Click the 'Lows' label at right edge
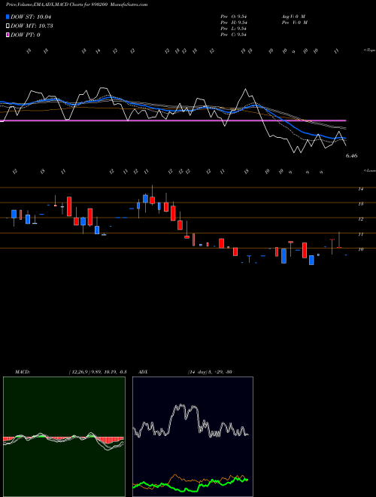 tap(369, 170)
